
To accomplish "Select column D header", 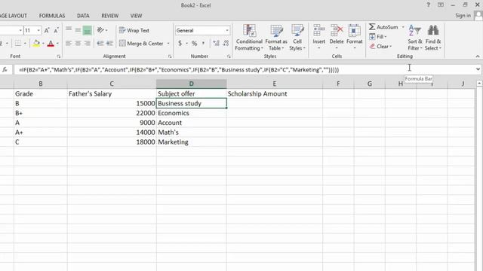I will point(191,84).
